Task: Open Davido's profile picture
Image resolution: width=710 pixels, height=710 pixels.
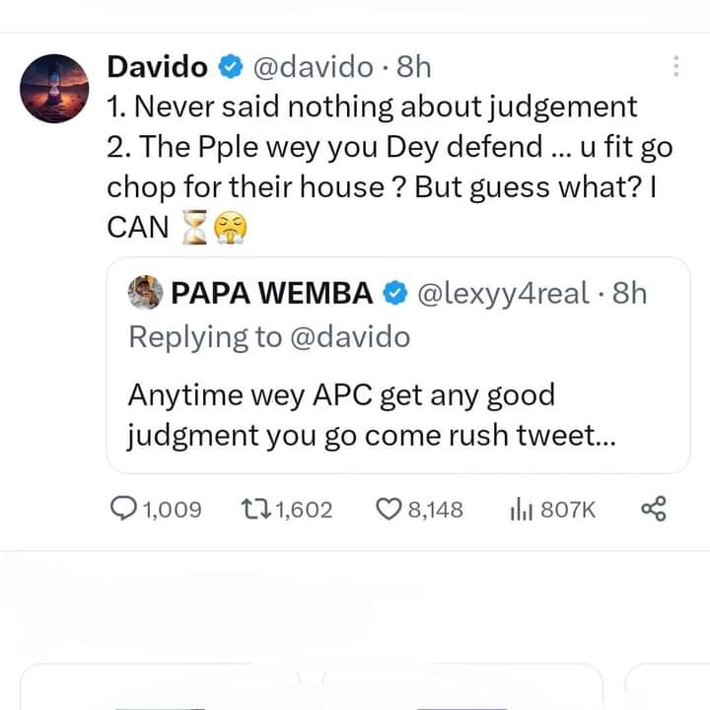Action: click(55, 89)
